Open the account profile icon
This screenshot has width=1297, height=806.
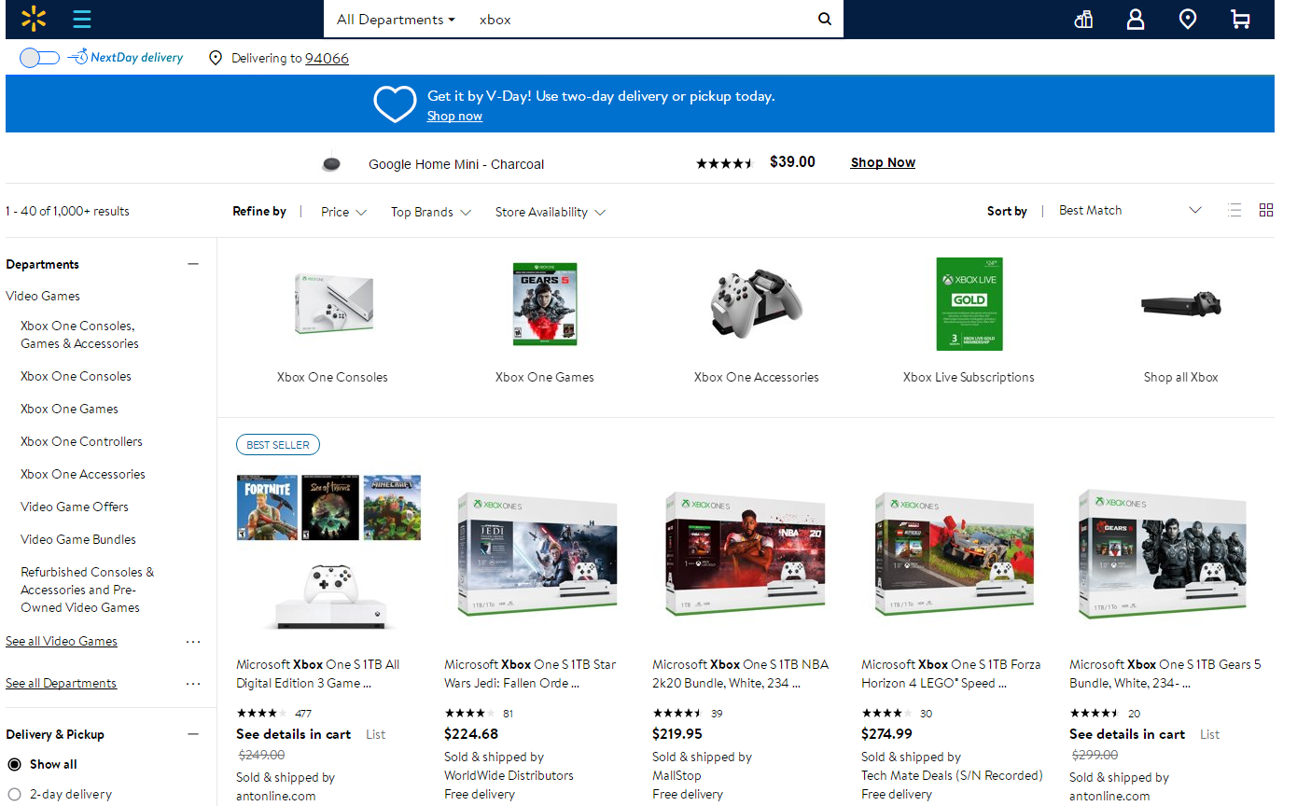(x=1136, y=19)
